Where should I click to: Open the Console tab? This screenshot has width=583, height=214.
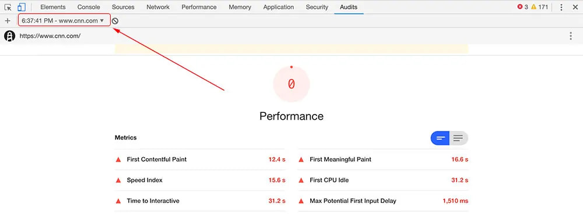89,7
